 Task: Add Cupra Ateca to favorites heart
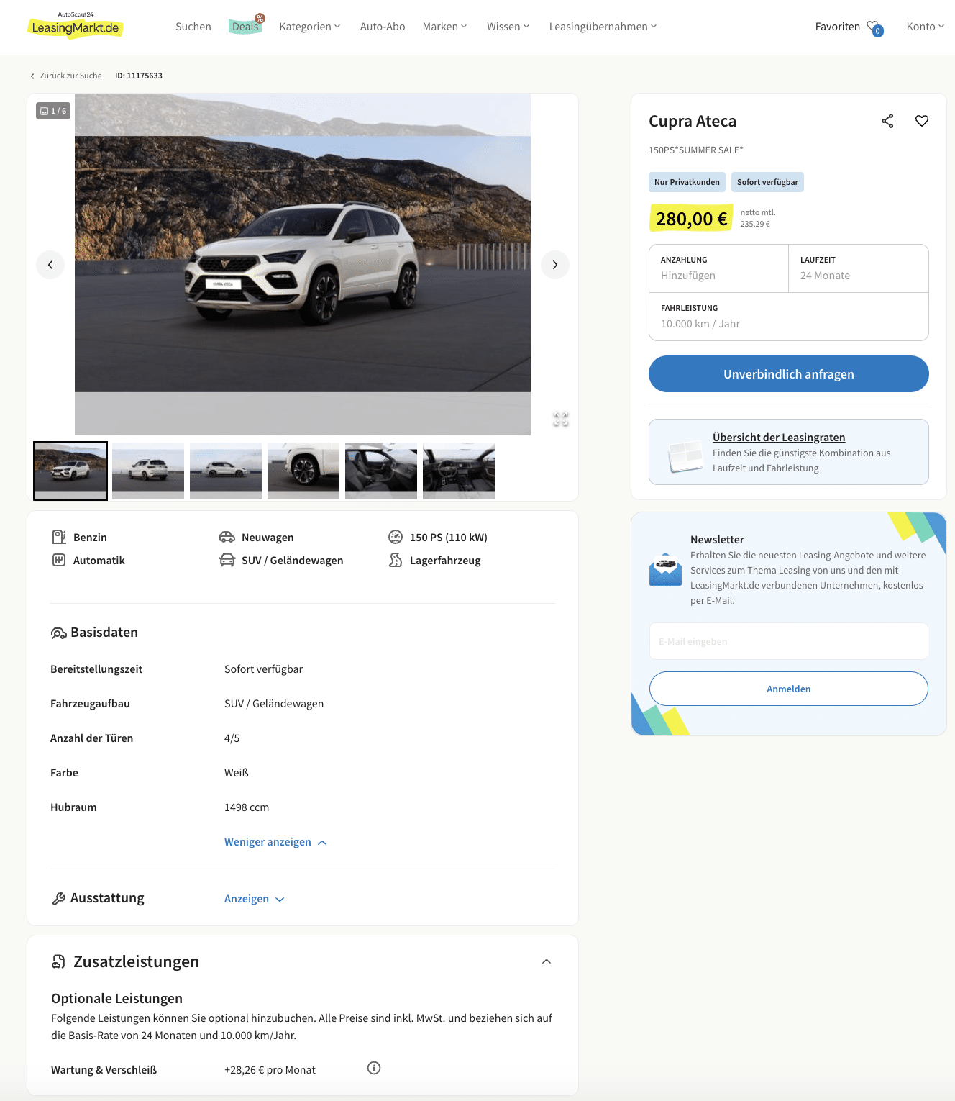click(922, 121)
